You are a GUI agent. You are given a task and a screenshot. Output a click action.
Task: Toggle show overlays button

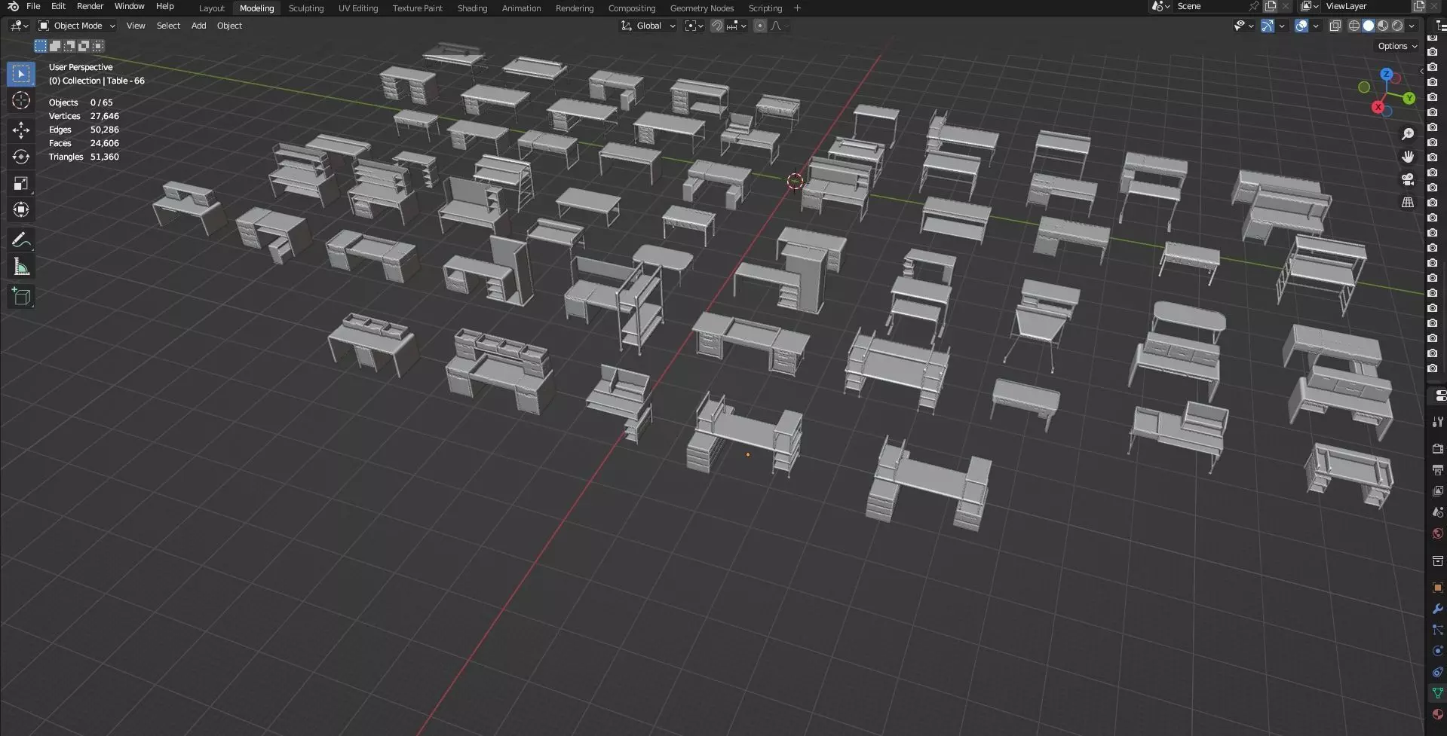coord(1301,26)
